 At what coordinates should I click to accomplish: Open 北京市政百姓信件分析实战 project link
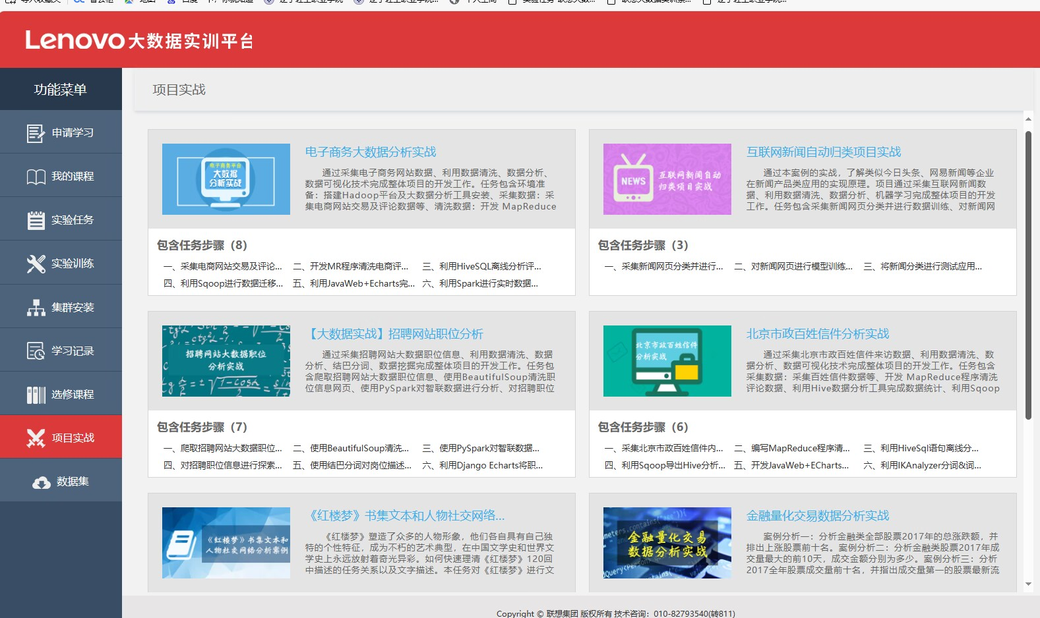tap(817, 334)
